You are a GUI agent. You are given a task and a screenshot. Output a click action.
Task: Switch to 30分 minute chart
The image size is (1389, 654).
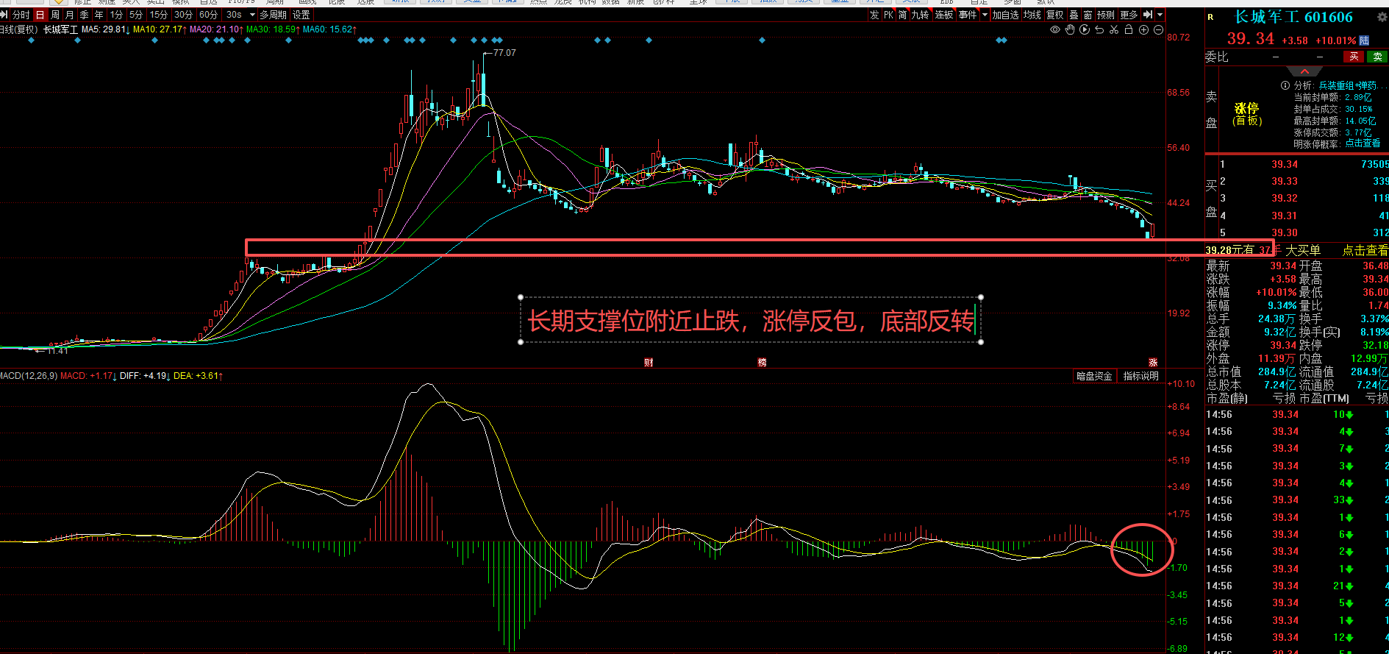pos(183,15)
